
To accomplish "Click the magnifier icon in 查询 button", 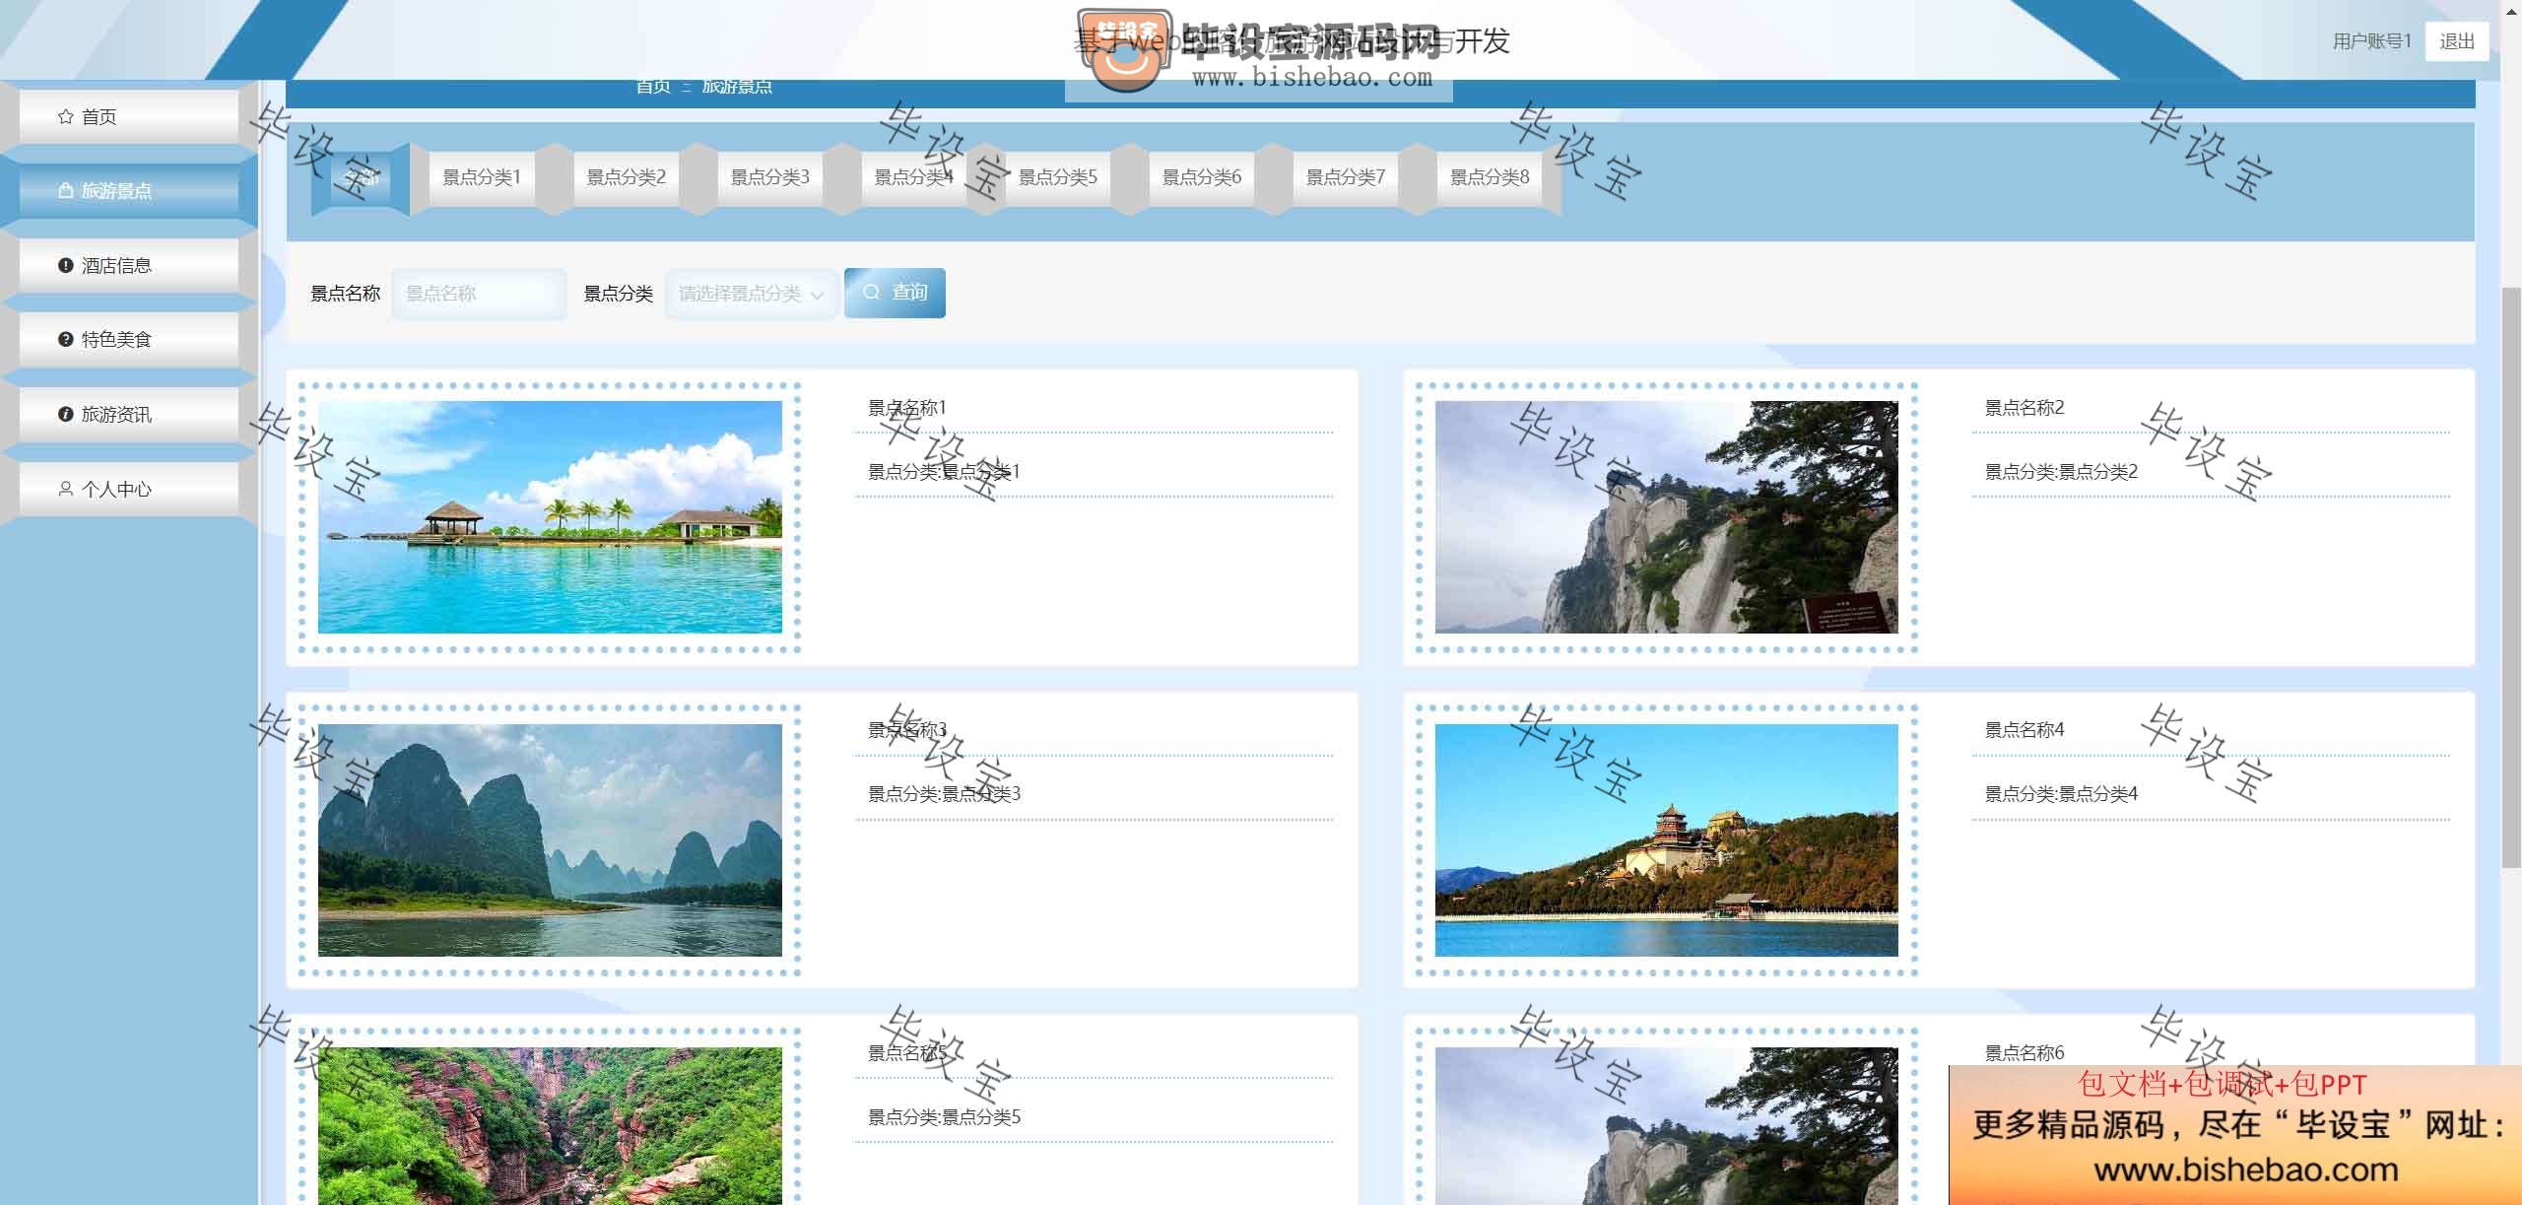I will [872, 292].
